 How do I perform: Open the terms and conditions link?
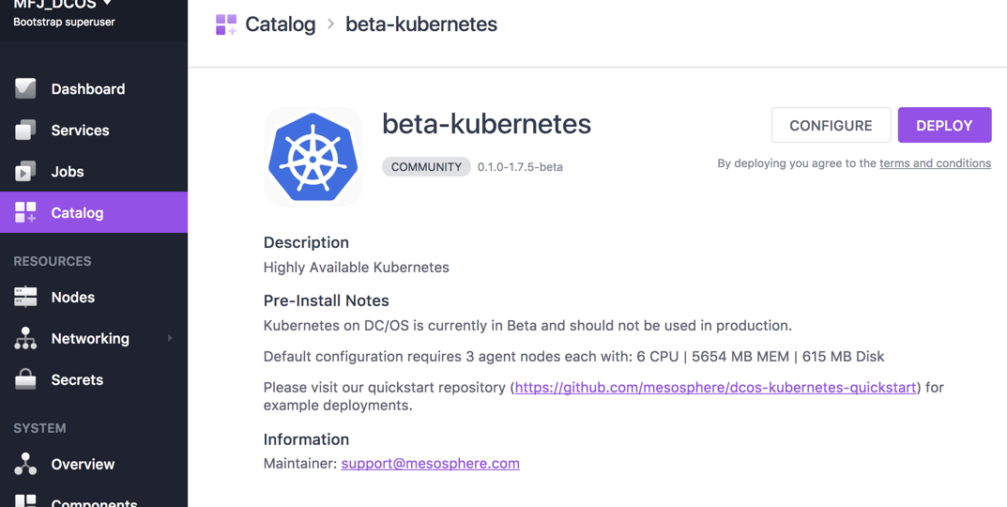[x=935, y=163]
